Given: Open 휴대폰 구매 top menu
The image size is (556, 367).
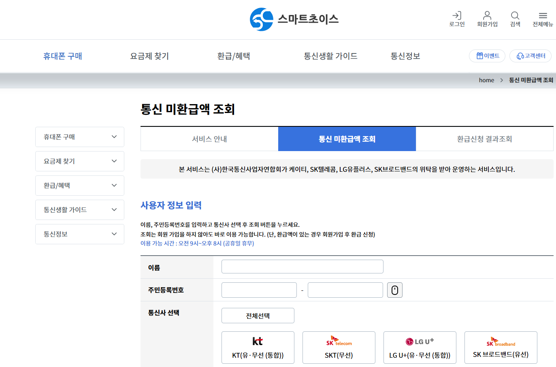Looking at the screenshot, I should click(x=63, y=56).
